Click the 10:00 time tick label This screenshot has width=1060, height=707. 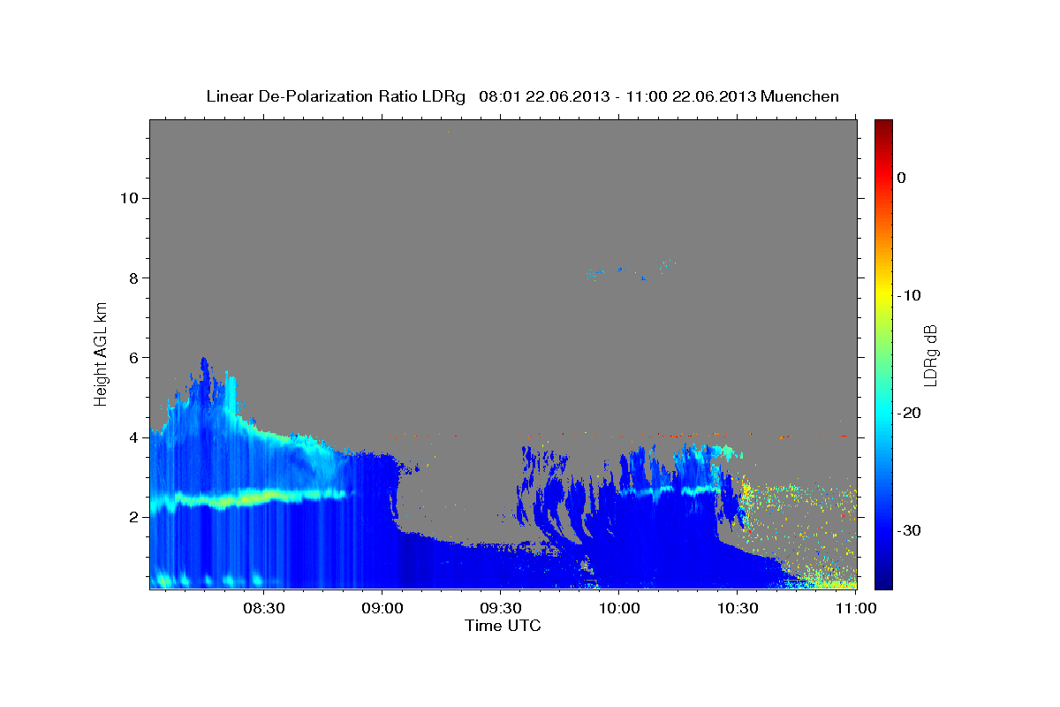coord(618,608)
